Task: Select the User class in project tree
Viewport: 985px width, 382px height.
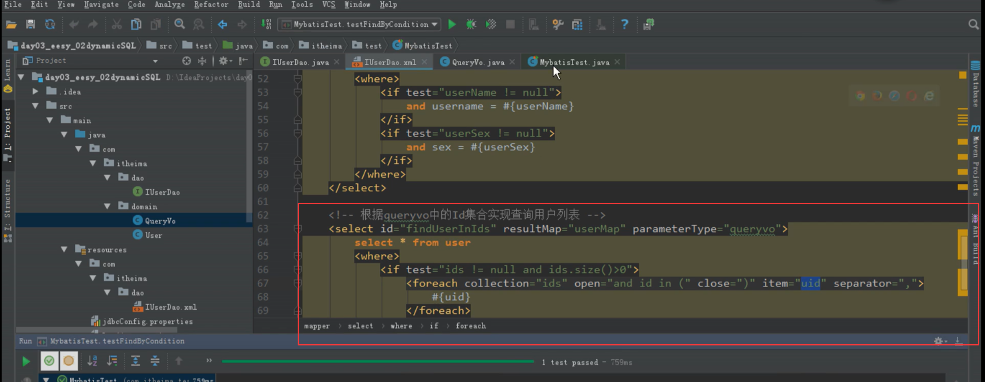Action: [153, 235]
